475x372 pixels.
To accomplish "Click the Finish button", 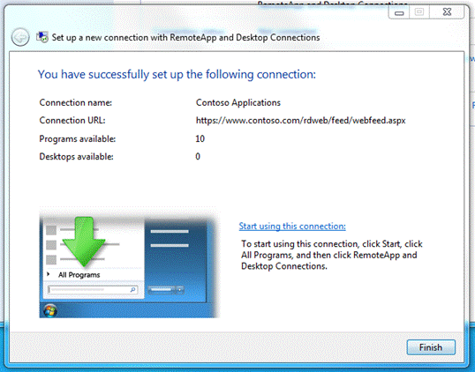I will click(x=431, y=347).
